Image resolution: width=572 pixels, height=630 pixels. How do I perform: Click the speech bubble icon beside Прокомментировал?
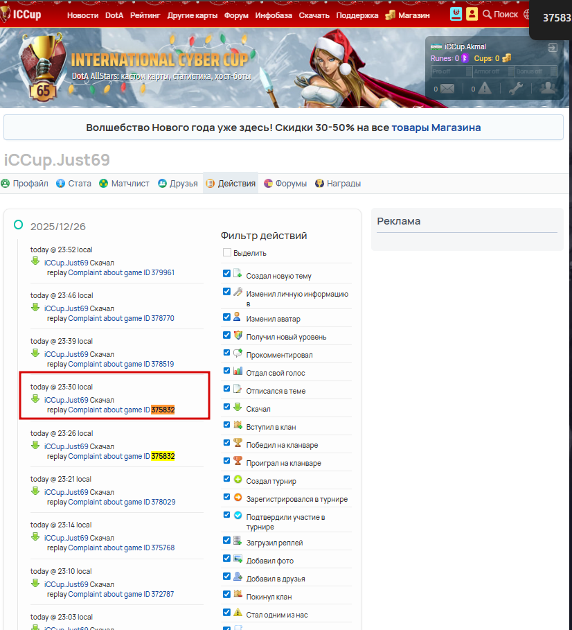(x=238, y=353)
